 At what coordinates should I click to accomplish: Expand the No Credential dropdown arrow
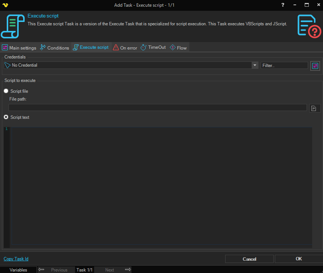255,65
